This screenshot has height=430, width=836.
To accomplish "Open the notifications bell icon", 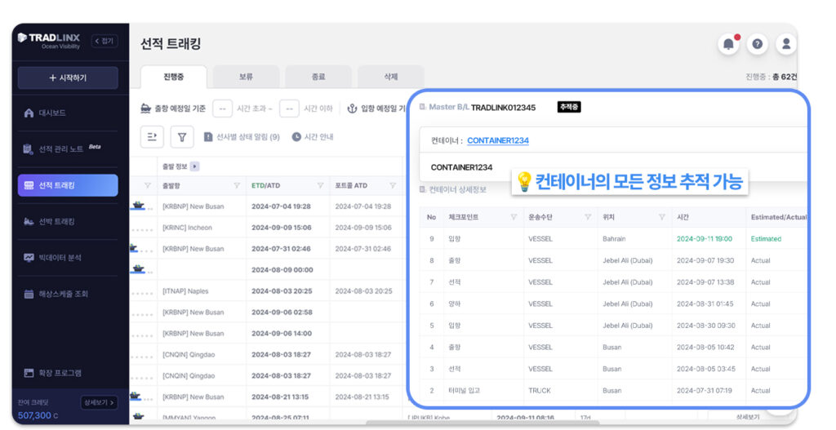I will tap(728, 44).
